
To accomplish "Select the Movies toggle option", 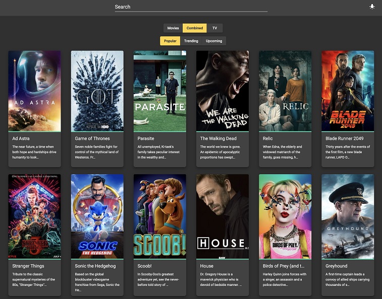I will (173, 28).
